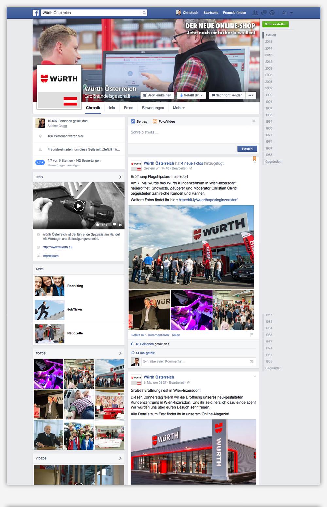Viewport: 327px width, 507px height.
Task: Click flag icon beside Teilen row
Action: pyautogui.click(x=251, y=335)
